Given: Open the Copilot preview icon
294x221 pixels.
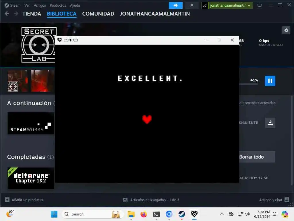Looking at the screenshot, I should (285, 214).
